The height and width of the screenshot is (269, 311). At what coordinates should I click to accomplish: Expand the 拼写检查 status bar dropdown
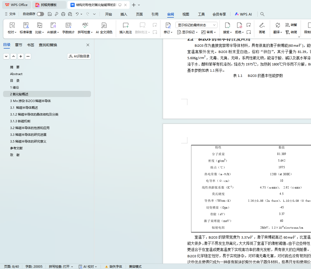[61, 267]
